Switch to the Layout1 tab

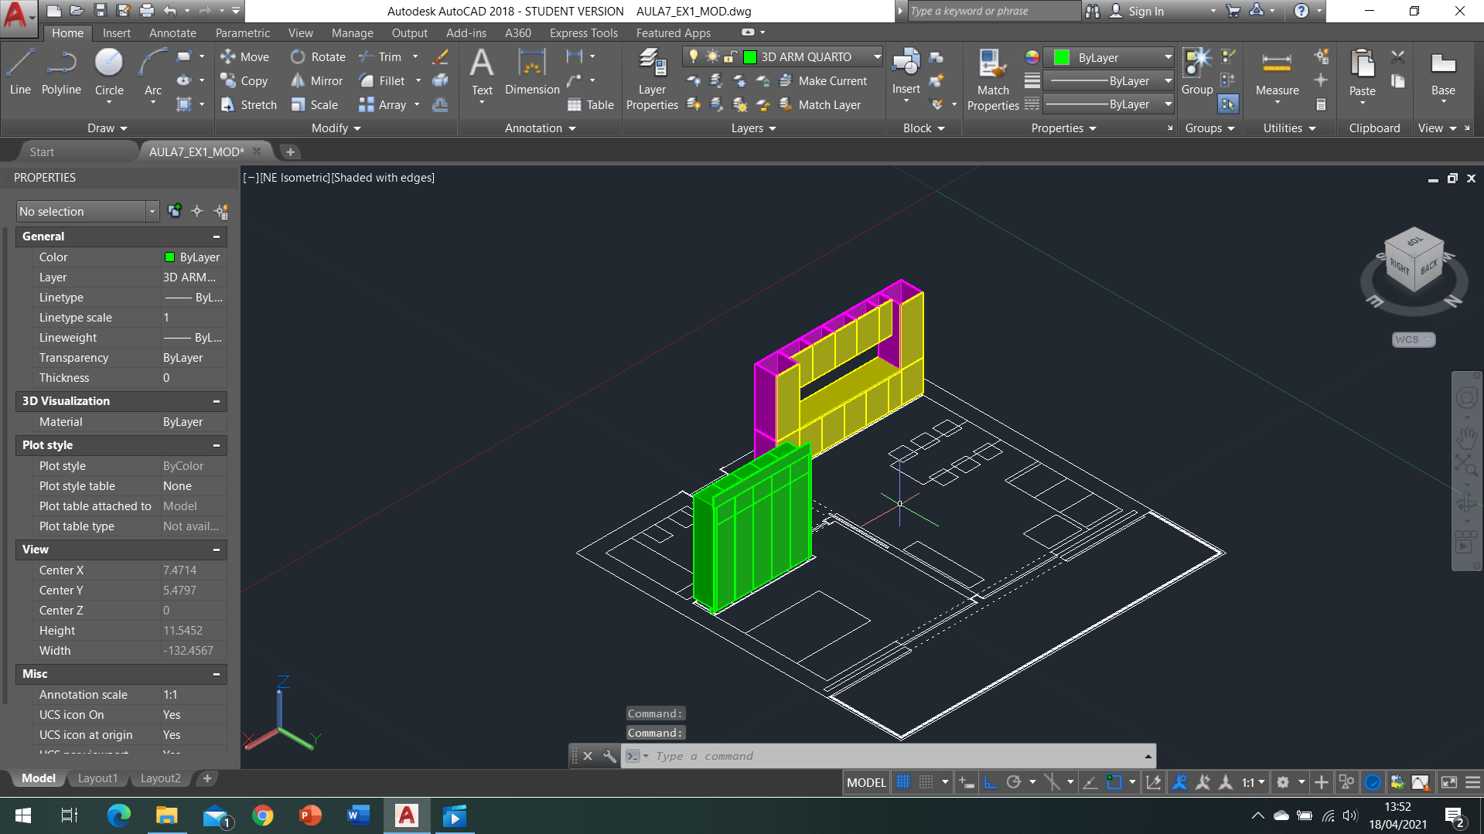tap(97, 778)
